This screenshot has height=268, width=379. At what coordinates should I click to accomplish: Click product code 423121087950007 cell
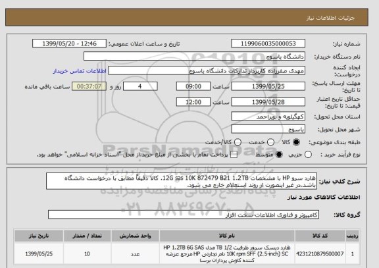click(x=320, y=254)
